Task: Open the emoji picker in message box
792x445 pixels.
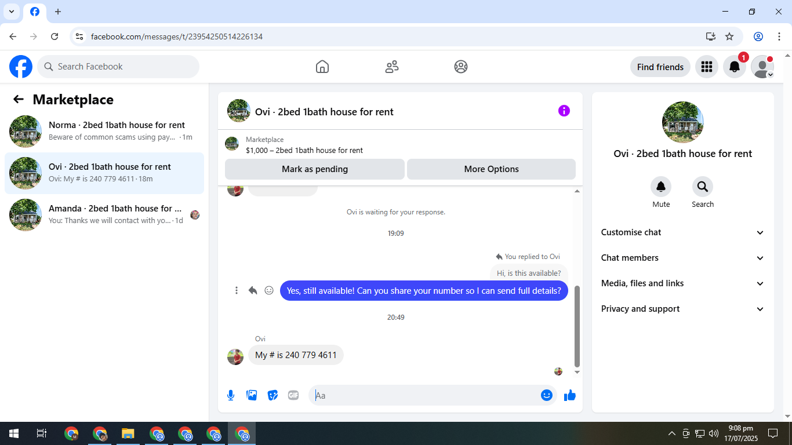Action: 546,395
